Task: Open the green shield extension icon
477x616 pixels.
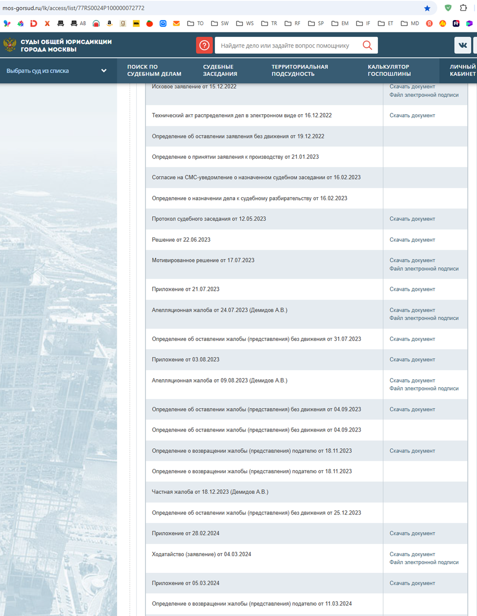Action: 448,8
